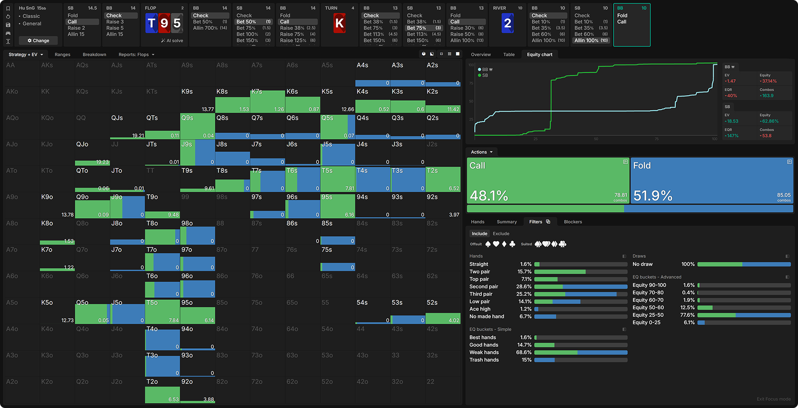
Task: Open the Strategy + EV dropdown
Action: click(26, 55)
